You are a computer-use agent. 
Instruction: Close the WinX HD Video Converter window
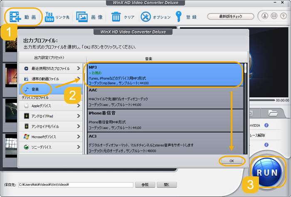[x=282, y=2]
